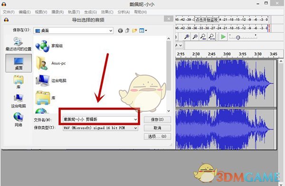Expand the 保存在 location dropdown
This screenshot has width=285, height=186.
pyautogui.click(x=111, y=31)
